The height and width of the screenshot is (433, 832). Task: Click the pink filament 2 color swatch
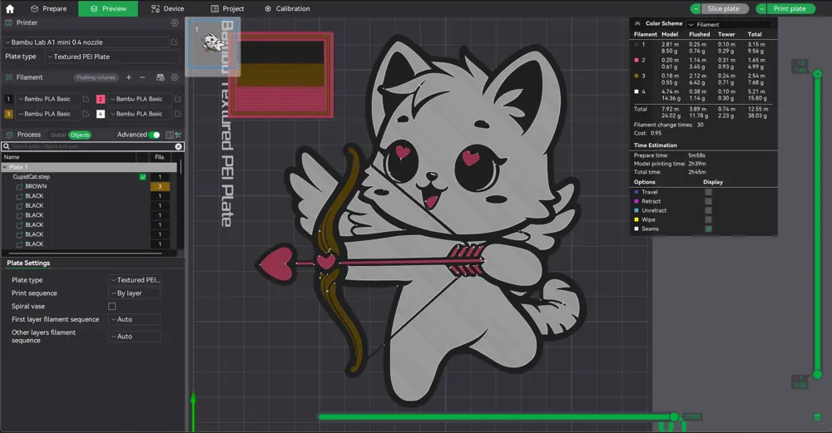(101, 99)
